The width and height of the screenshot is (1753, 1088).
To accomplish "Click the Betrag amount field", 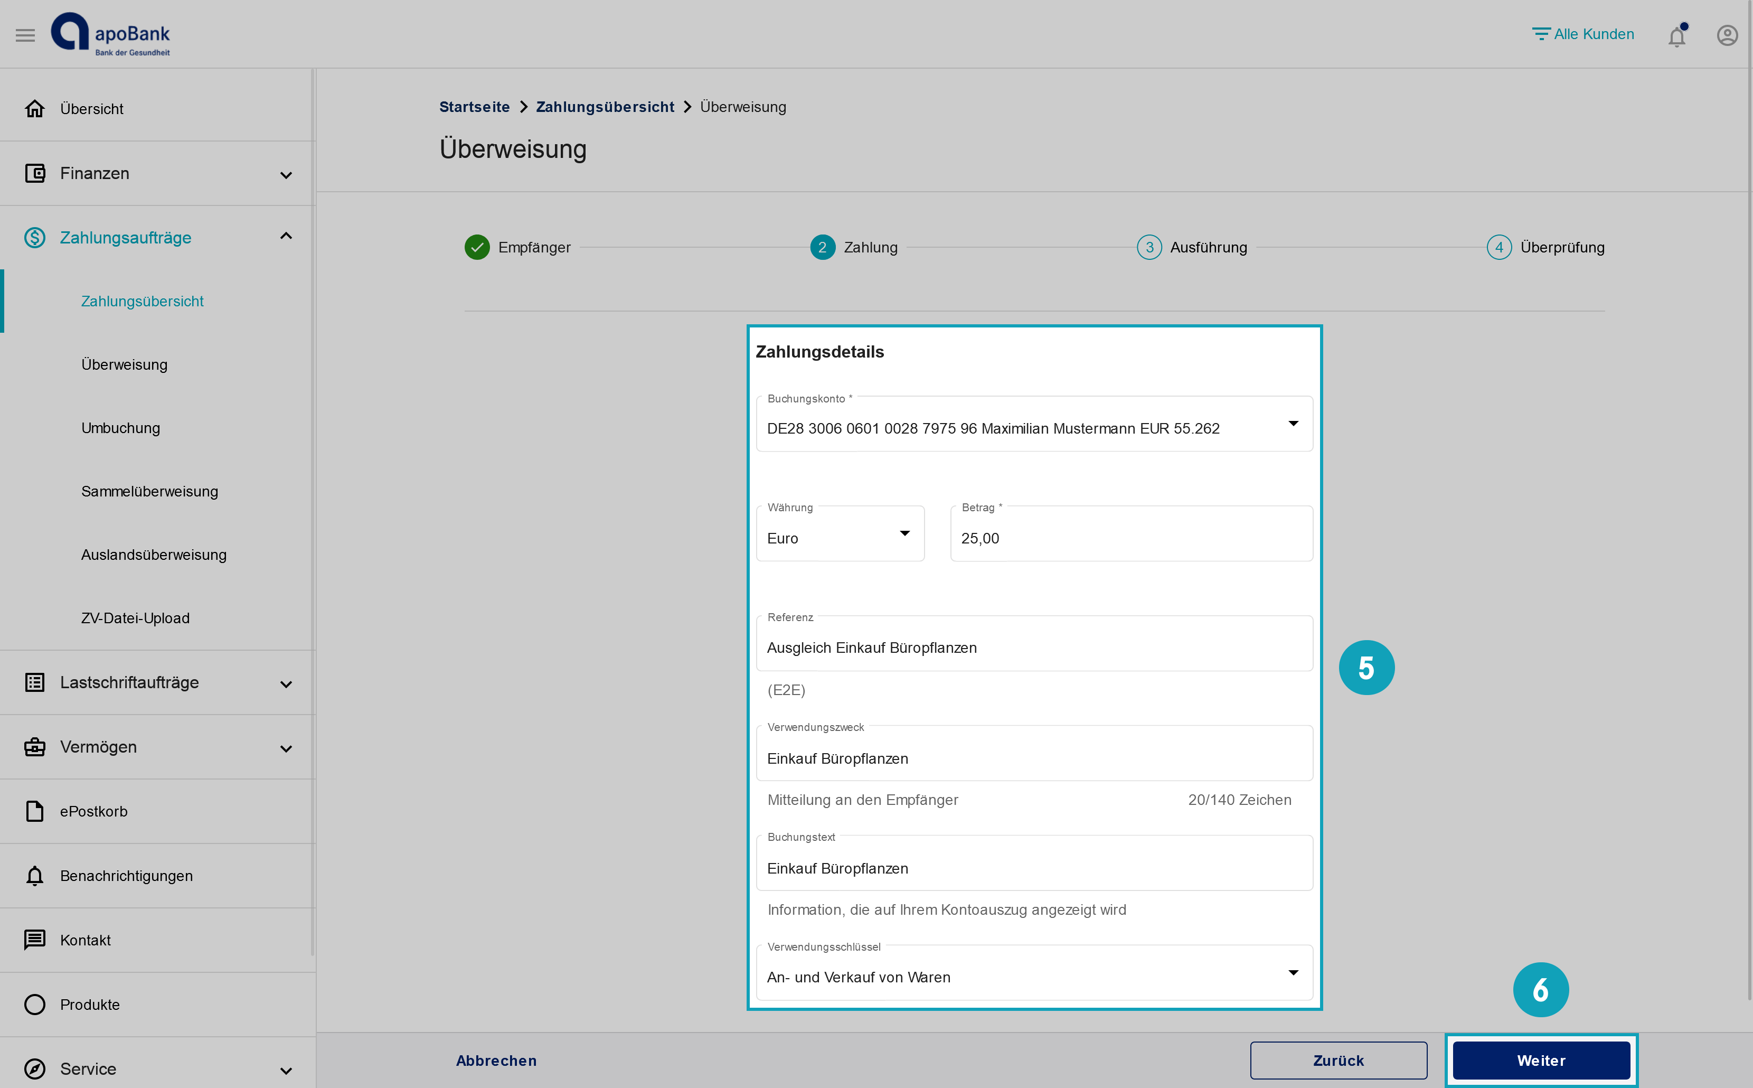I will (1132, 533).
